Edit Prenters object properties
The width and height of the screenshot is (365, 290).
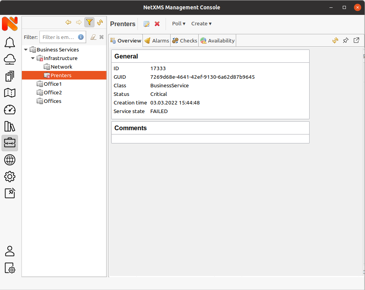coord(146,24)
